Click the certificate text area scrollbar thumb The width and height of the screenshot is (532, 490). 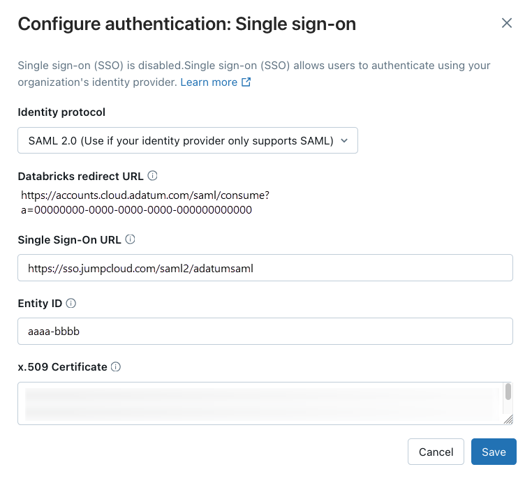508,391
